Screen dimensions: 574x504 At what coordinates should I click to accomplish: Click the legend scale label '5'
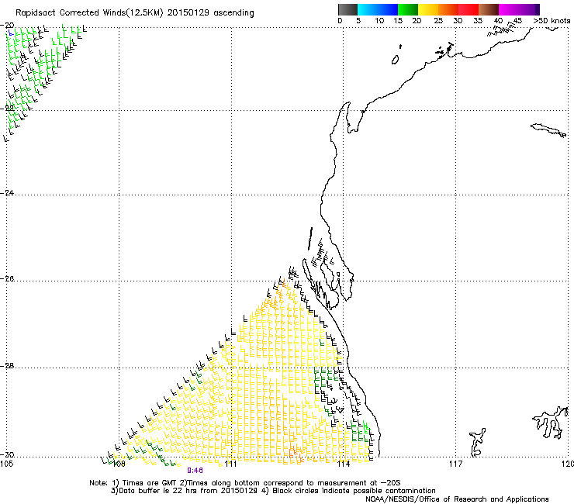point(358,21)
